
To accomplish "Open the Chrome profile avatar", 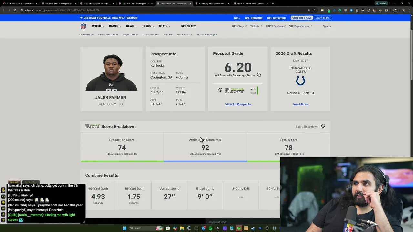I will coord(404,10).
